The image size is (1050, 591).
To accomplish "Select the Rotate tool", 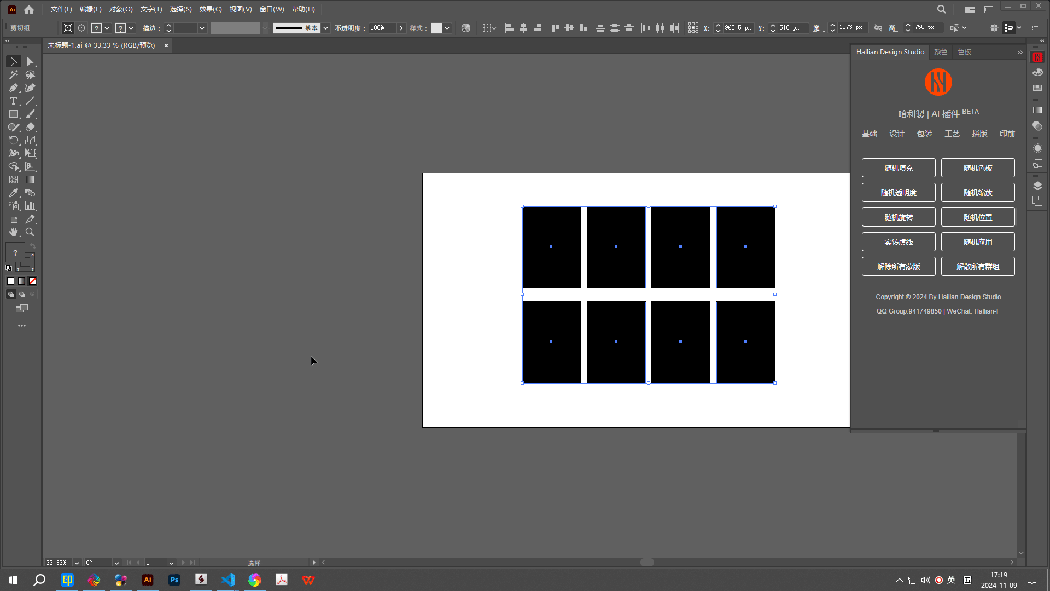I will click(x=14, y=140).
